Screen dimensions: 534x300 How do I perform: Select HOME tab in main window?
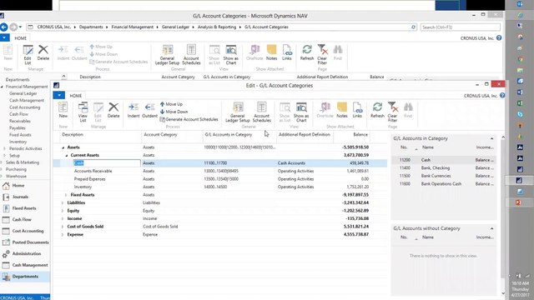20,38
